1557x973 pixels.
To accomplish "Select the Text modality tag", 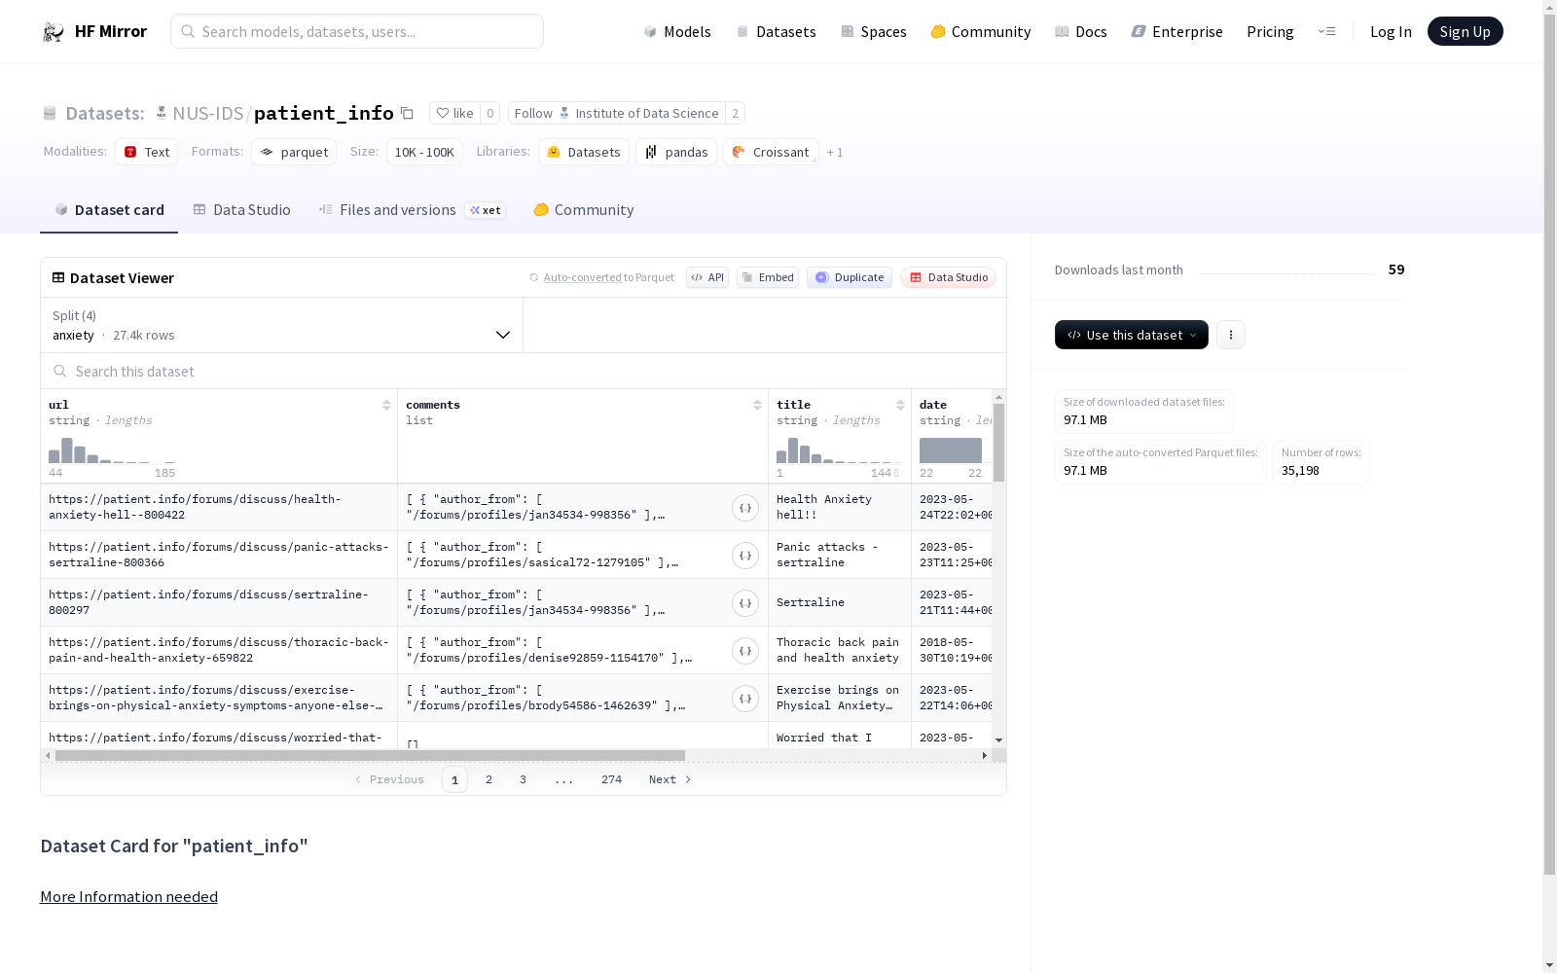I will point(146,152).
